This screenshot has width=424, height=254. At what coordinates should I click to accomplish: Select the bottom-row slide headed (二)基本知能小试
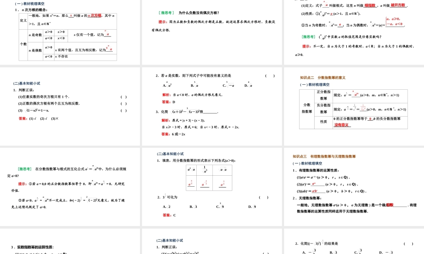click(212, 241)
